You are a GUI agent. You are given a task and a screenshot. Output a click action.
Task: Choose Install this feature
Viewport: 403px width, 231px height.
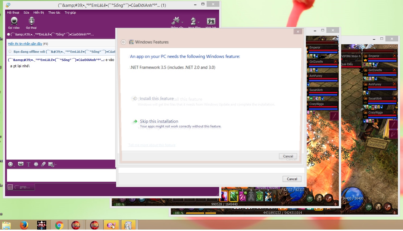pyautogui.click(x=156, y=98)
